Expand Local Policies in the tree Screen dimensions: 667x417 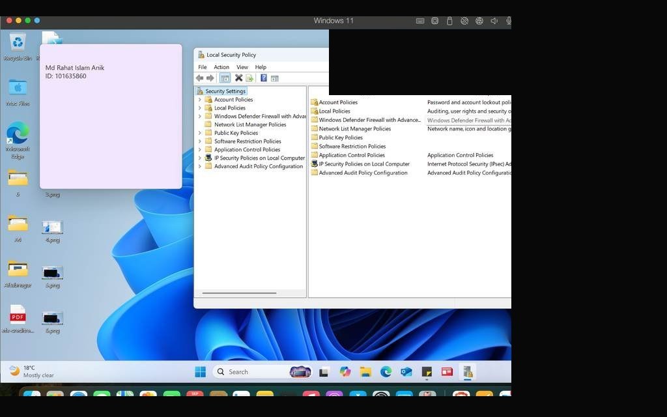tap(200, 108)
